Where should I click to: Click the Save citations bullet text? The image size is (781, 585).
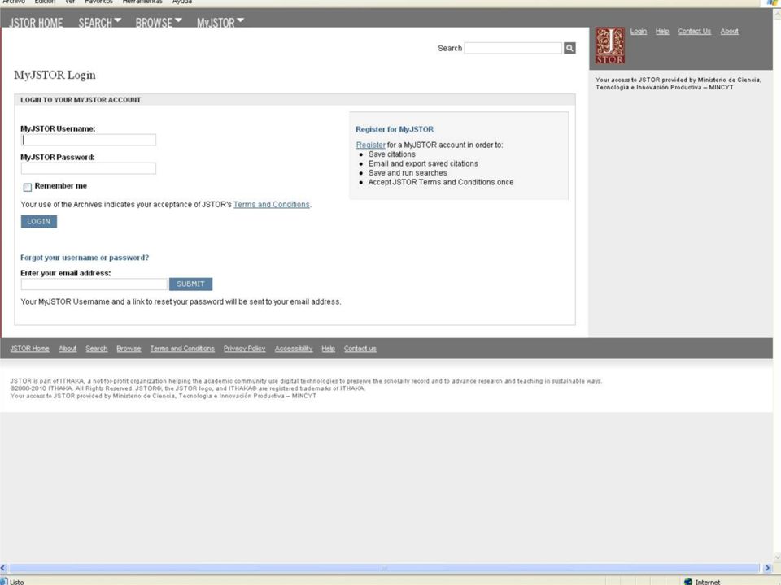pyautogui.click(x=392, y=154)
